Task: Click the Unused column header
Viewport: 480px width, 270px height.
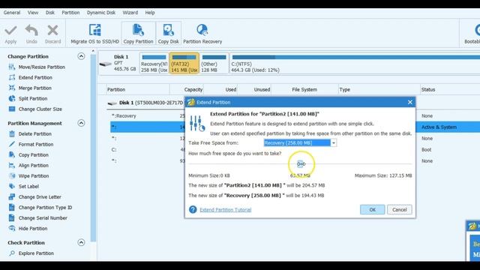Action: click(x=262, y=90)
